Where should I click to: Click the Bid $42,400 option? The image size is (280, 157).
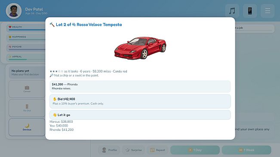pyautogui.click(x=140, y=101)
